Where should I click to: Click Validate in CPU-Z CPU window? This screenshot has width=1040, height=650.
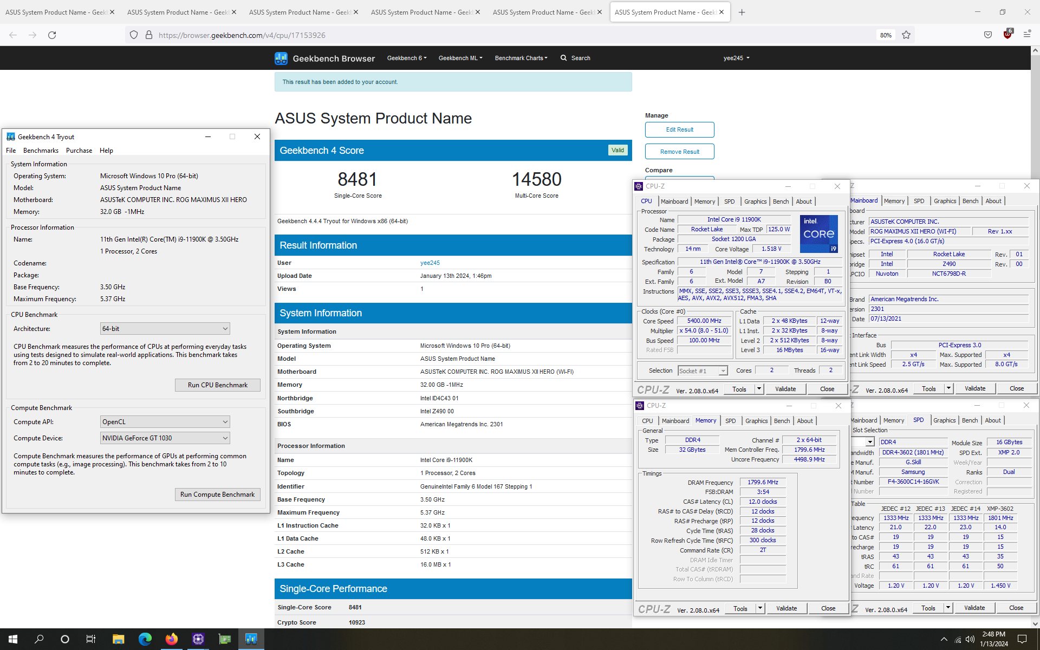pos(785,389)
